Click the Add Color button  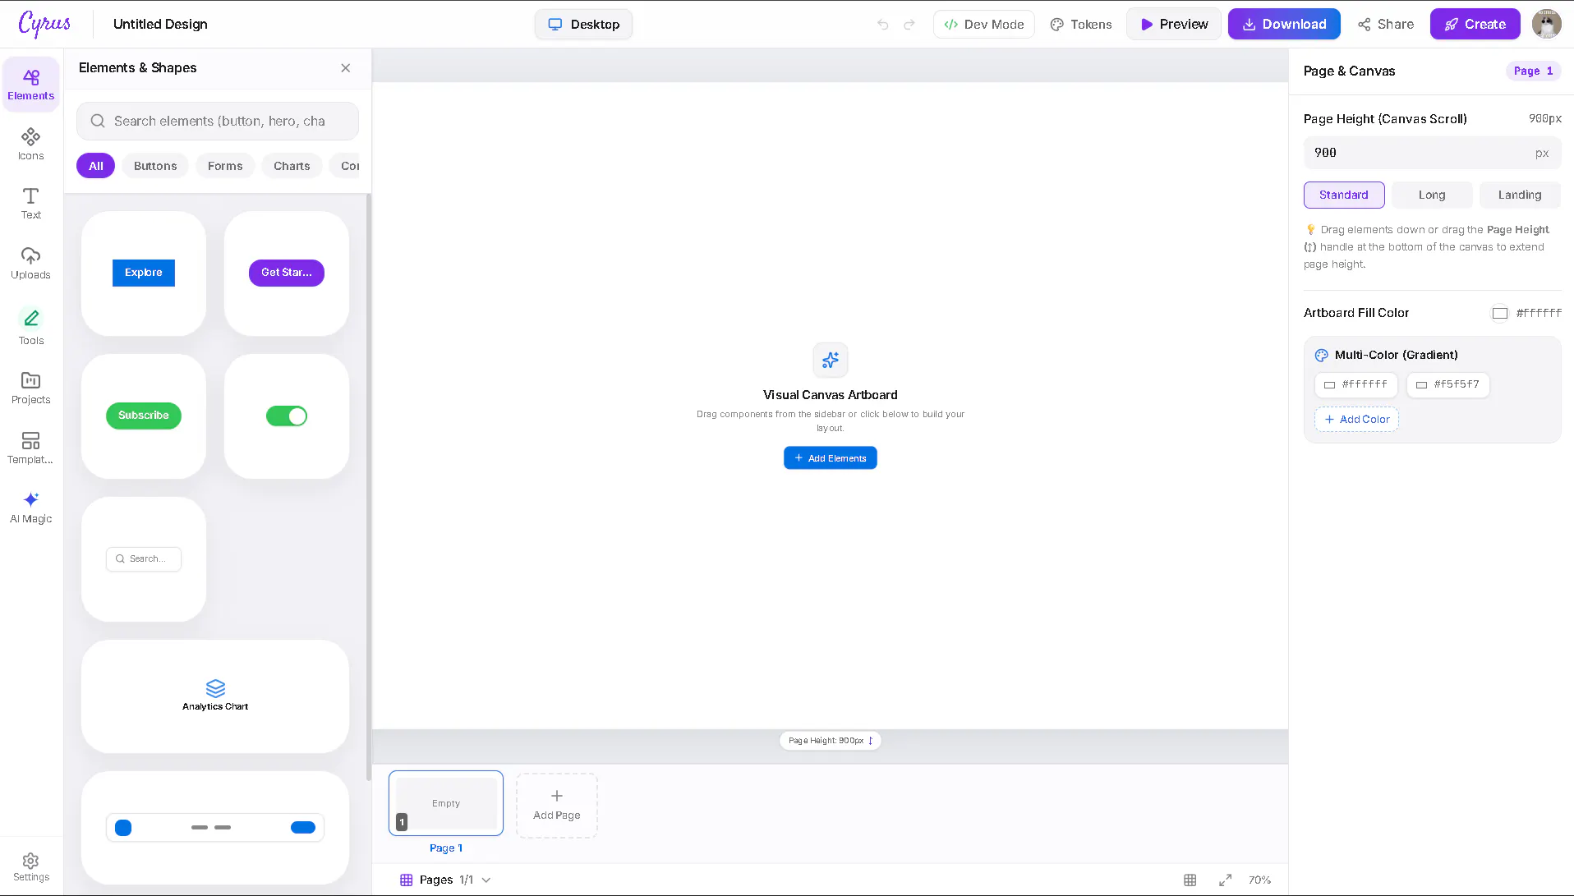[x=1357, y=420]
